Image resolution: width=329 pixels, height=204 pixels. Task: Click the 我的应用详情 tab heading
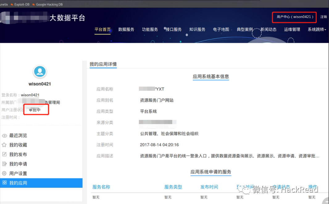pyautogui.click(x=103, y=64)
